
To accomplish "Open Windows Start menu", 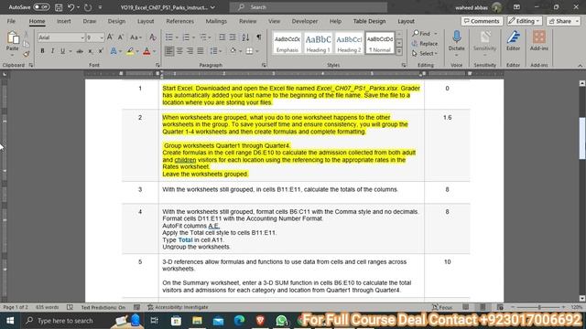I will tap(10, 321).
